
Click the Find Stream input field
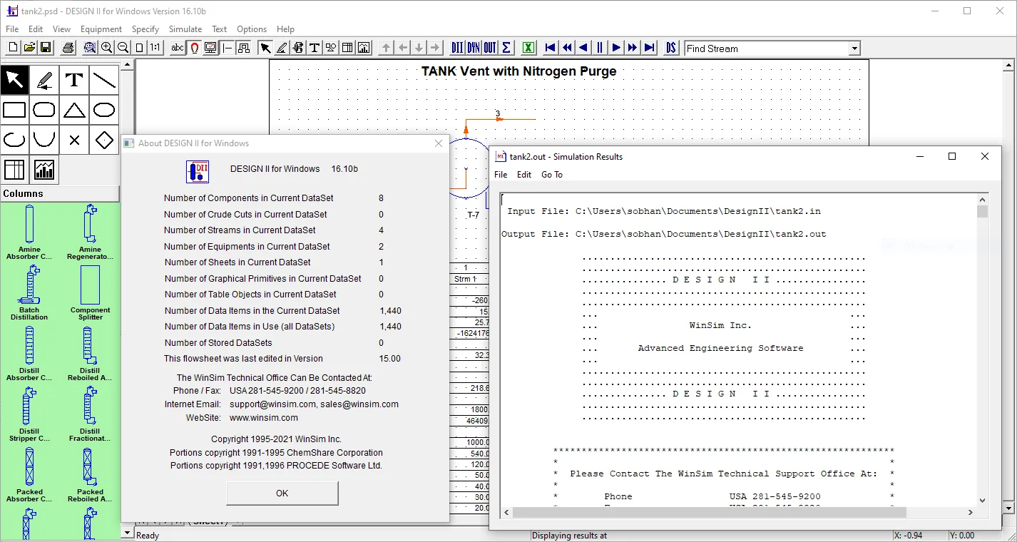tap(767, 48)
